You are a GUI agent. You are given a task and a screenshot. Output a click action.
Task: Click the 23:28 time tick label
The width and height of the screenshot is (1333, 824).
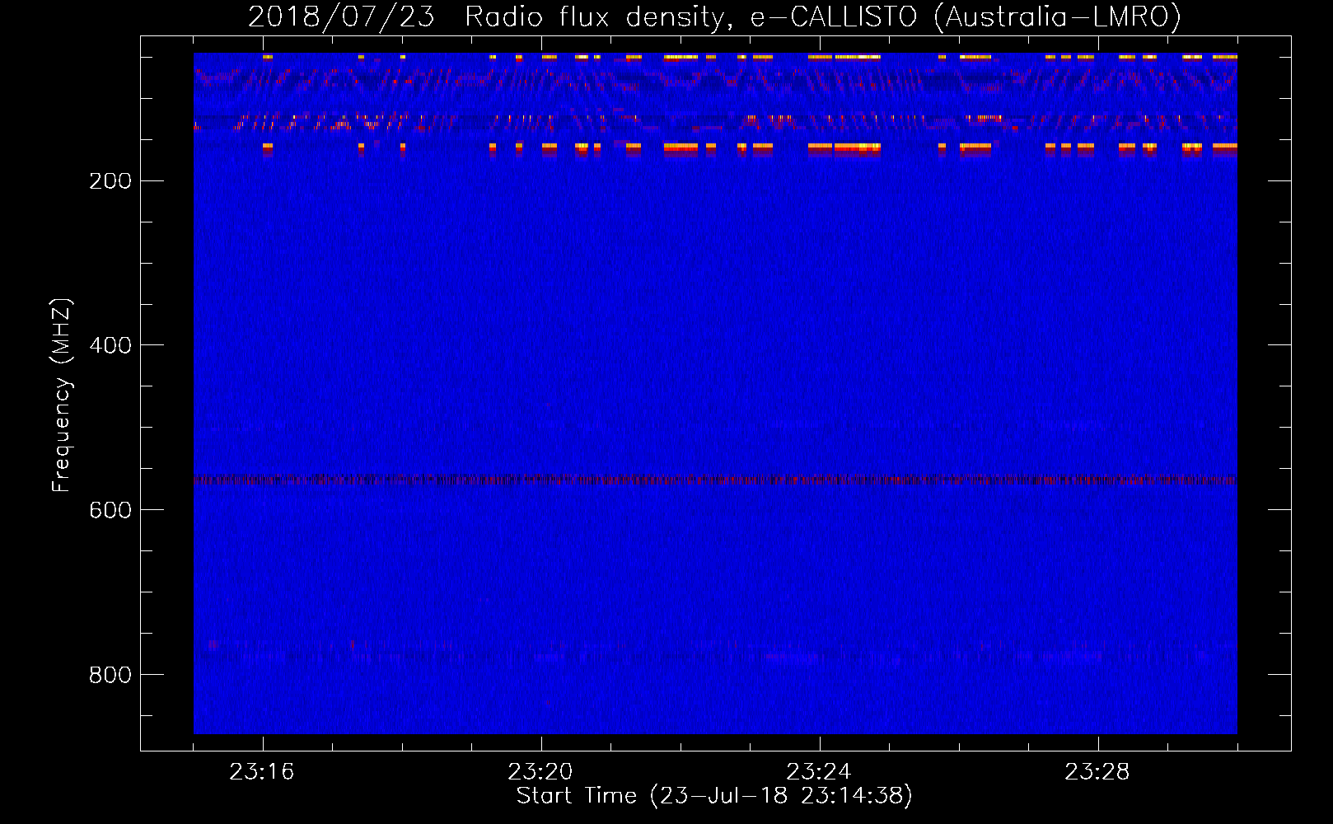point(1097,771)
